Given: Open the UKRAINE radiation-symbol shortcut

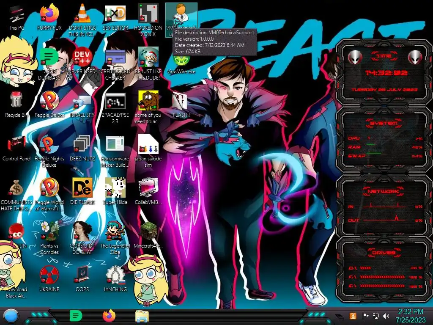Looking at the screenshot, I should (49, 278).
